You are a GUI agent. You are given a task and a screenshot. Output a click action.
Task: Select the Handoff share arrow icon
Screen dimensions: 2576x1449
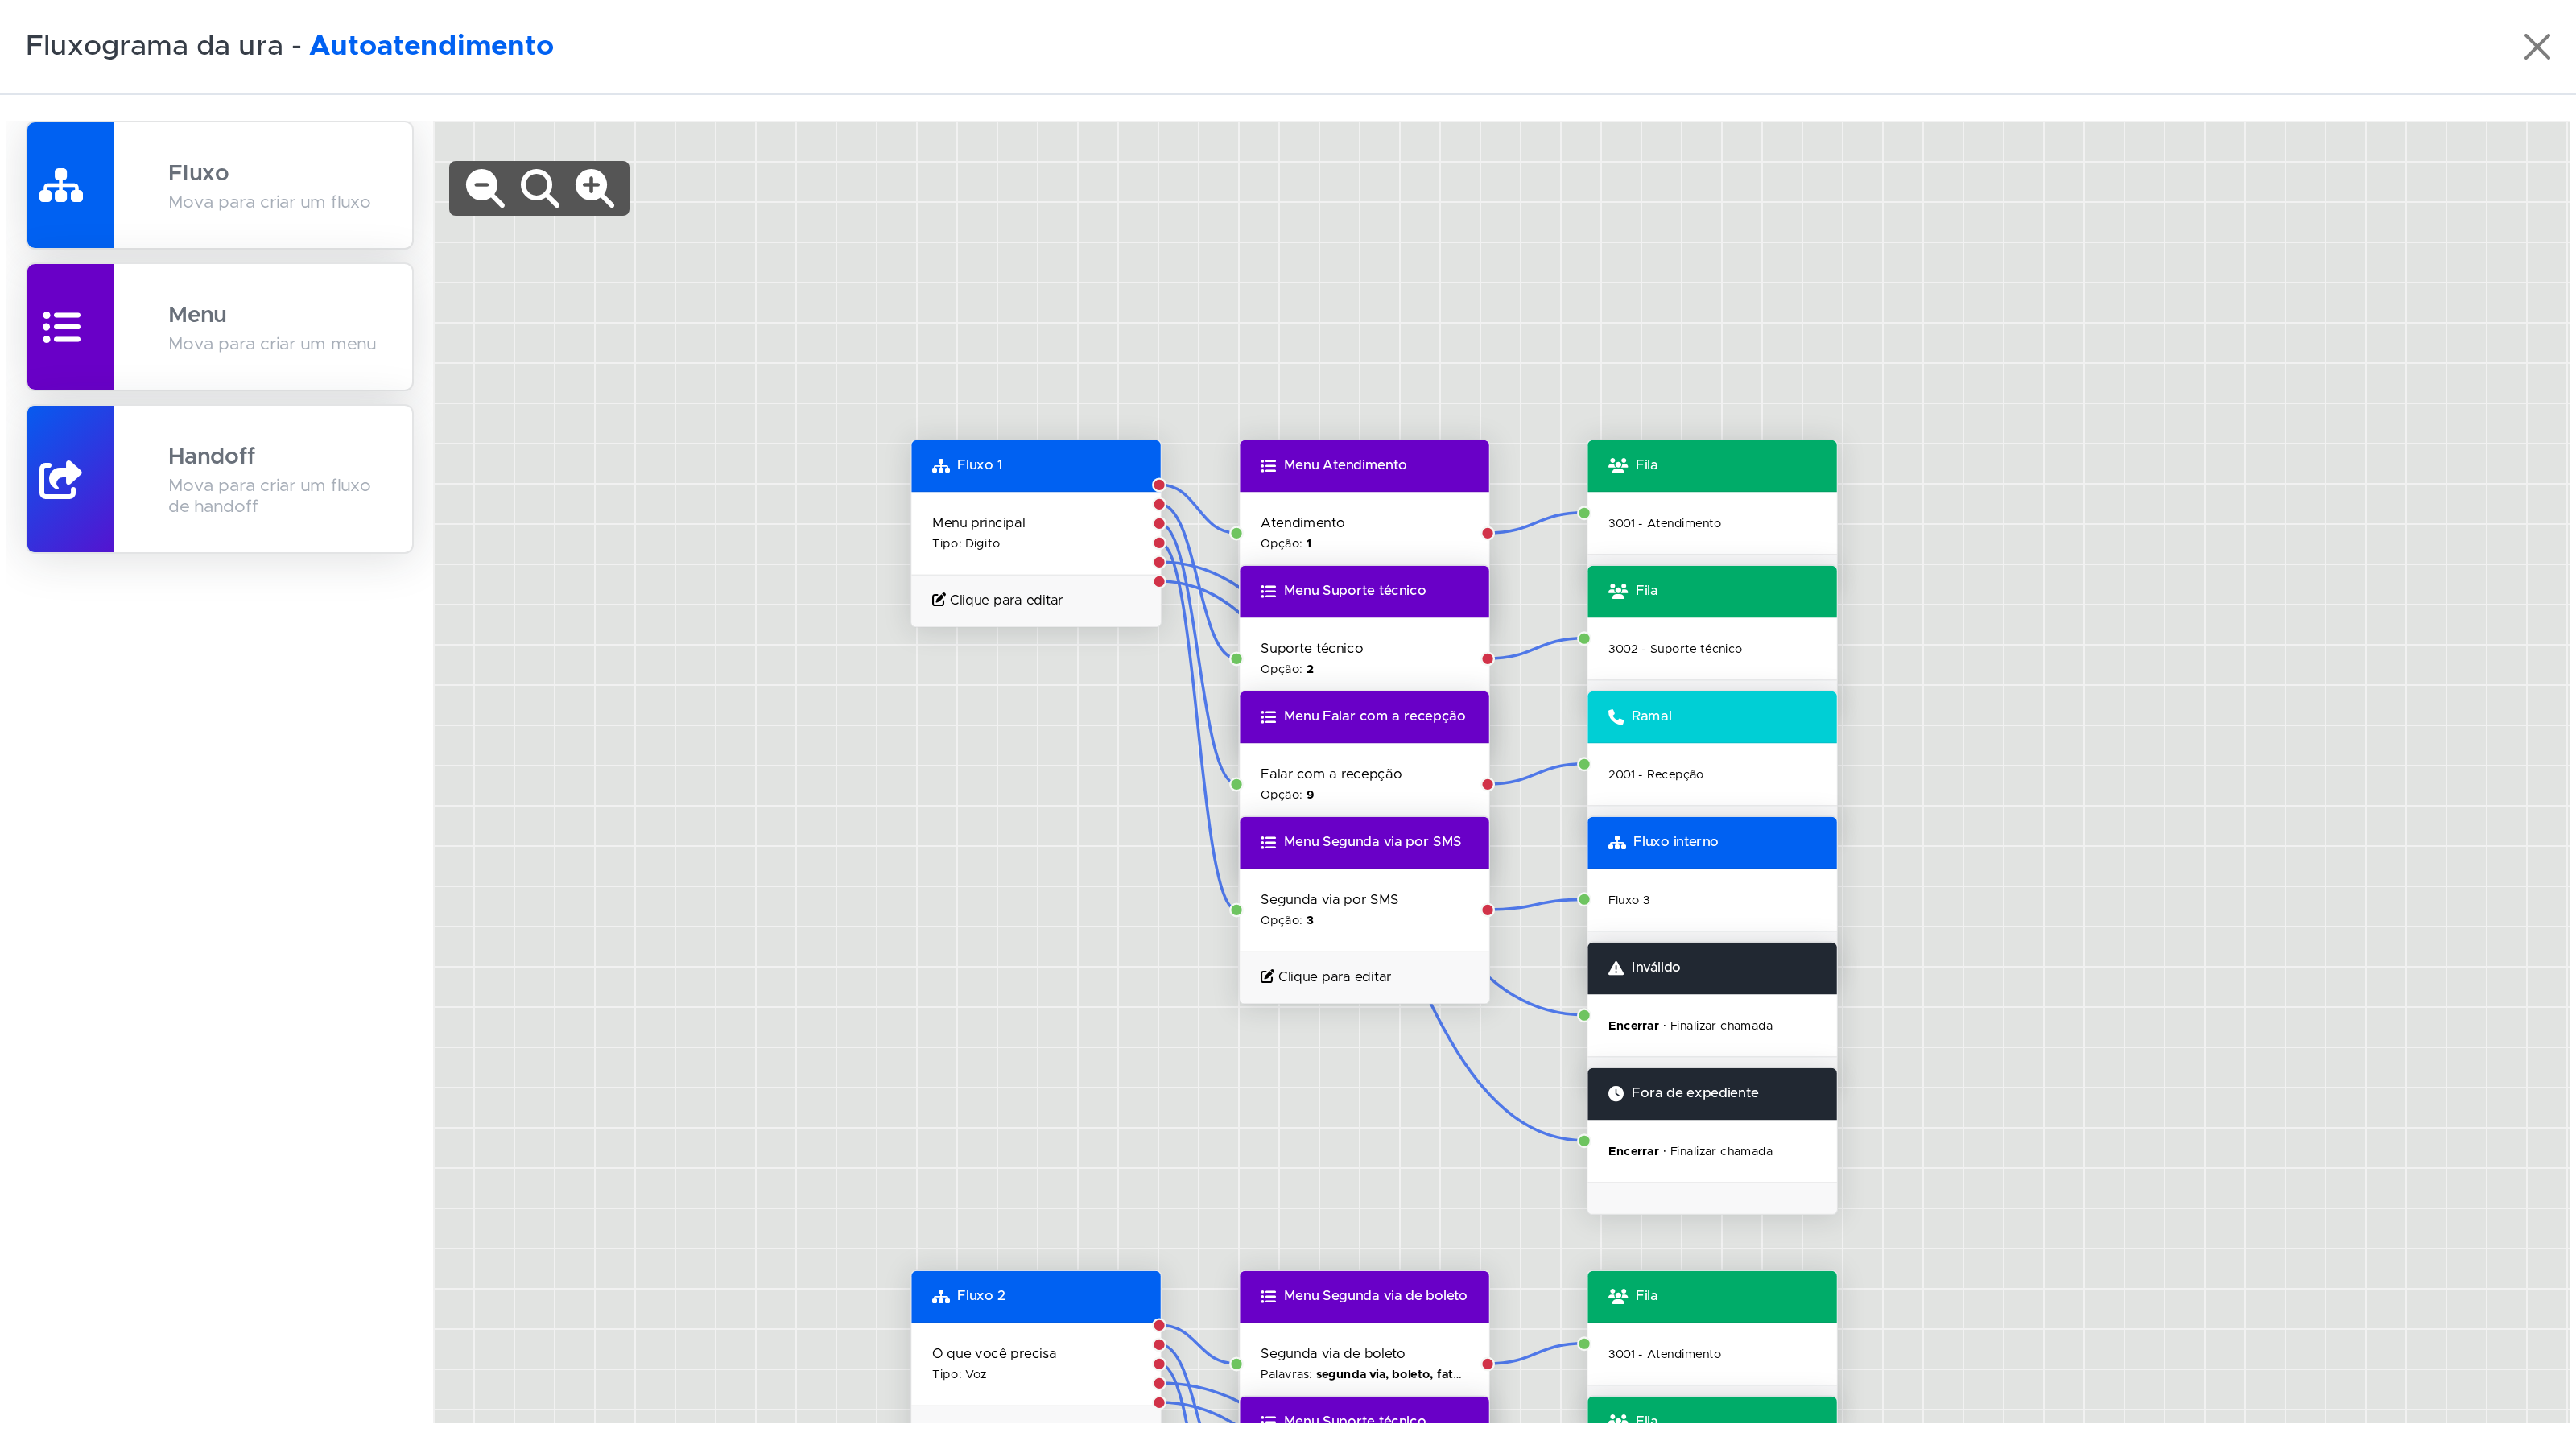(61, 479)
